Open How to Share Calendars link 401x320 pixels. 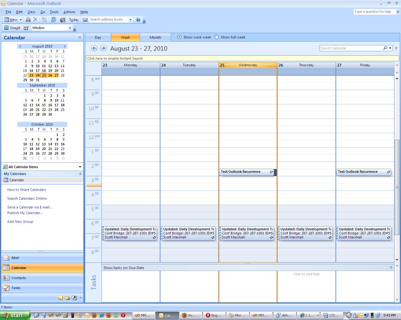click(x=27, y=190)
